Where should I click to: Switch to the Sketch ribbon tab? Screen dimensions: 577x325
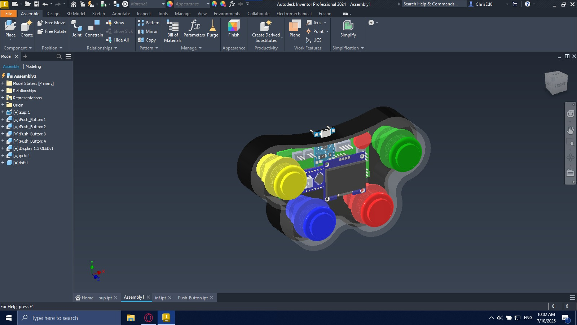click(98, 14)
